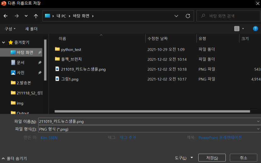Image resolution: width=261 pixels, height=163 pixels.
Task: Open the view options dropdown arrow
Action: click(x=243, y=29)
